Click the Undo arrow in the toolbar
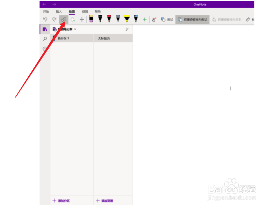This screenshot has width=271, height=207. tap(45, 19)
